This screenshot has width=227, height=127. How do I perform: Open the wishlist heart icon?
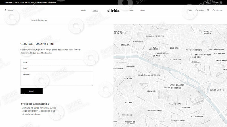[x=208, y=10]
